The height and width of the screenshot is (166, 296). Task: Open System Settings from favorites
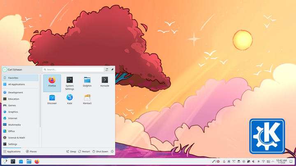69,83
